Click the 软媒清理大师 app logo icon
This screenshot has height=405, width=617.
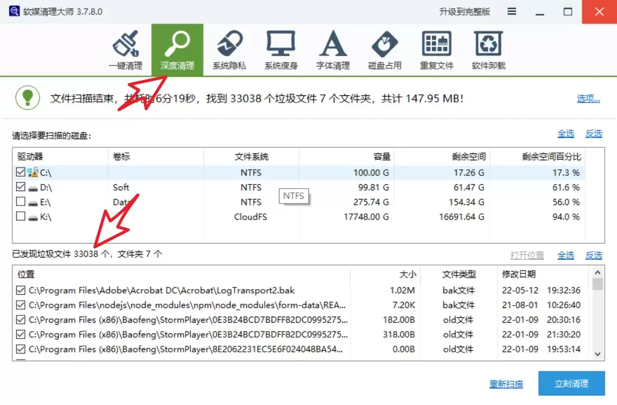[14, 11]
